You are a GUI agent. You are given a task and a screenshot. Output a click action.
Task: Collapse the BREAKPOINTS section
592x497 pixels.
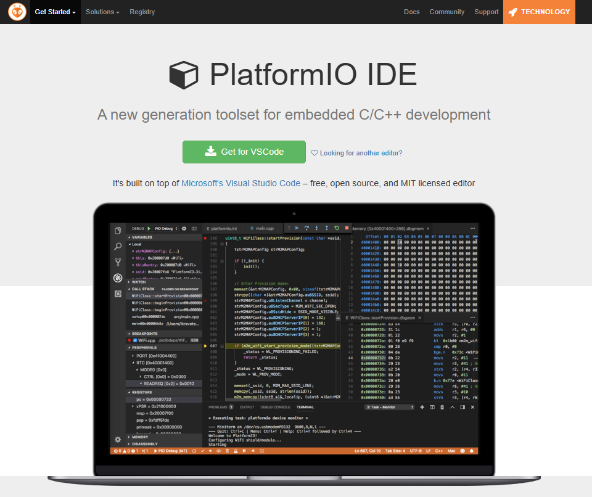coord(164,334)
